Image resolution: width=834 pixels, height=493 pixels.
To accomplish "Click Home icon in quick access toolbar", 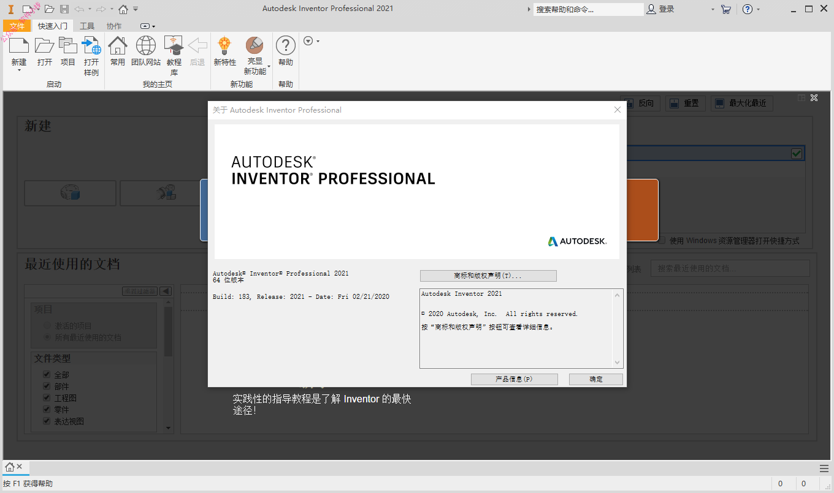I will click(x=123, y=9).
